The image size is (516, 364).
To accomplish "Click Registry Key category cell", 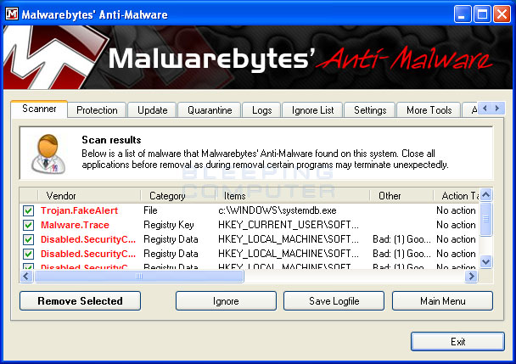I will pos(169,225).
